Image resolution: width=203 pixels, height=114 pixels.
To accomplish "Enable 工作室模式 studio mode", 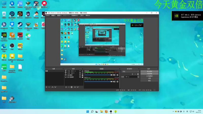I will pyautogui.click(x=149, y=76).
